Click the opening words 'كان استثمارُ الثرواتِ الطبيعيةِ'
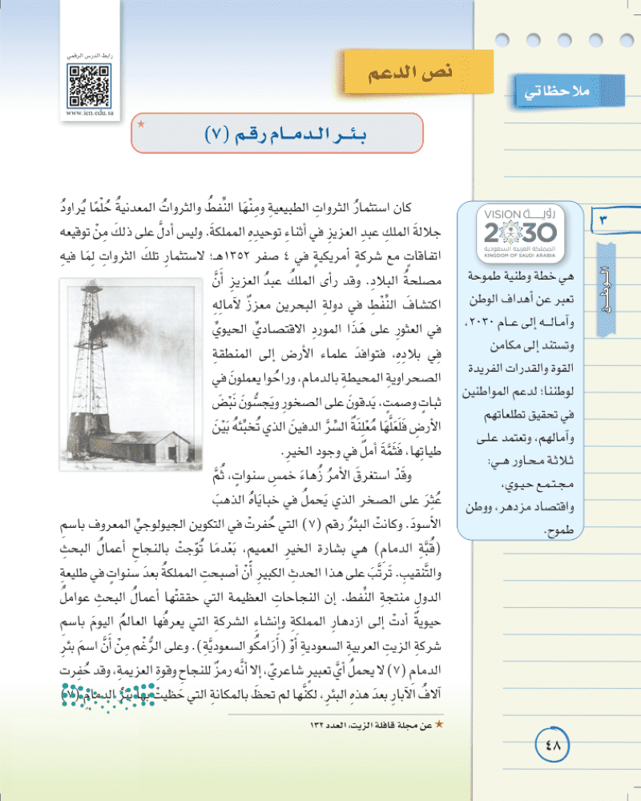 pyautogui.click(x=340, y=208)
